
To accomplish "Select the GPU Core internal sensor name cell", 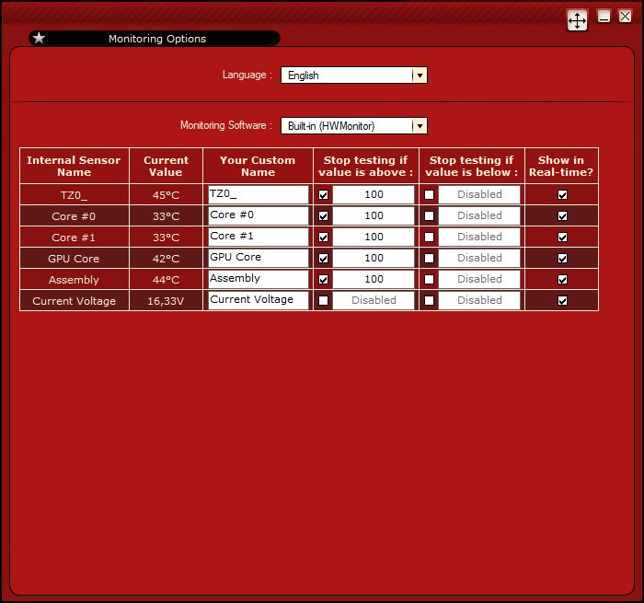I will 74,258.
